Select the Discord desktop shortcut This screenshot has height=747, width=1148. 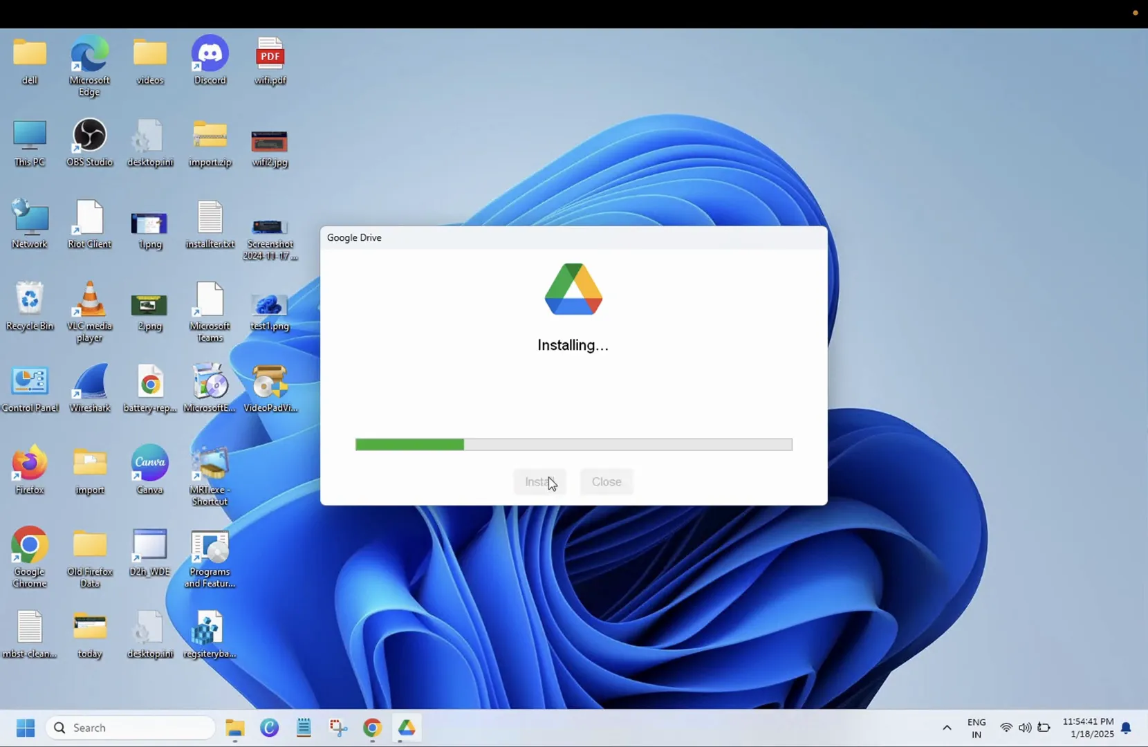tap(210, 62)
